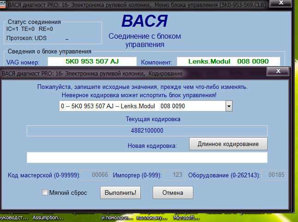Open the control module selection dropdown
This screenshot has height=222, width=298.
click(x=229, y=106)
